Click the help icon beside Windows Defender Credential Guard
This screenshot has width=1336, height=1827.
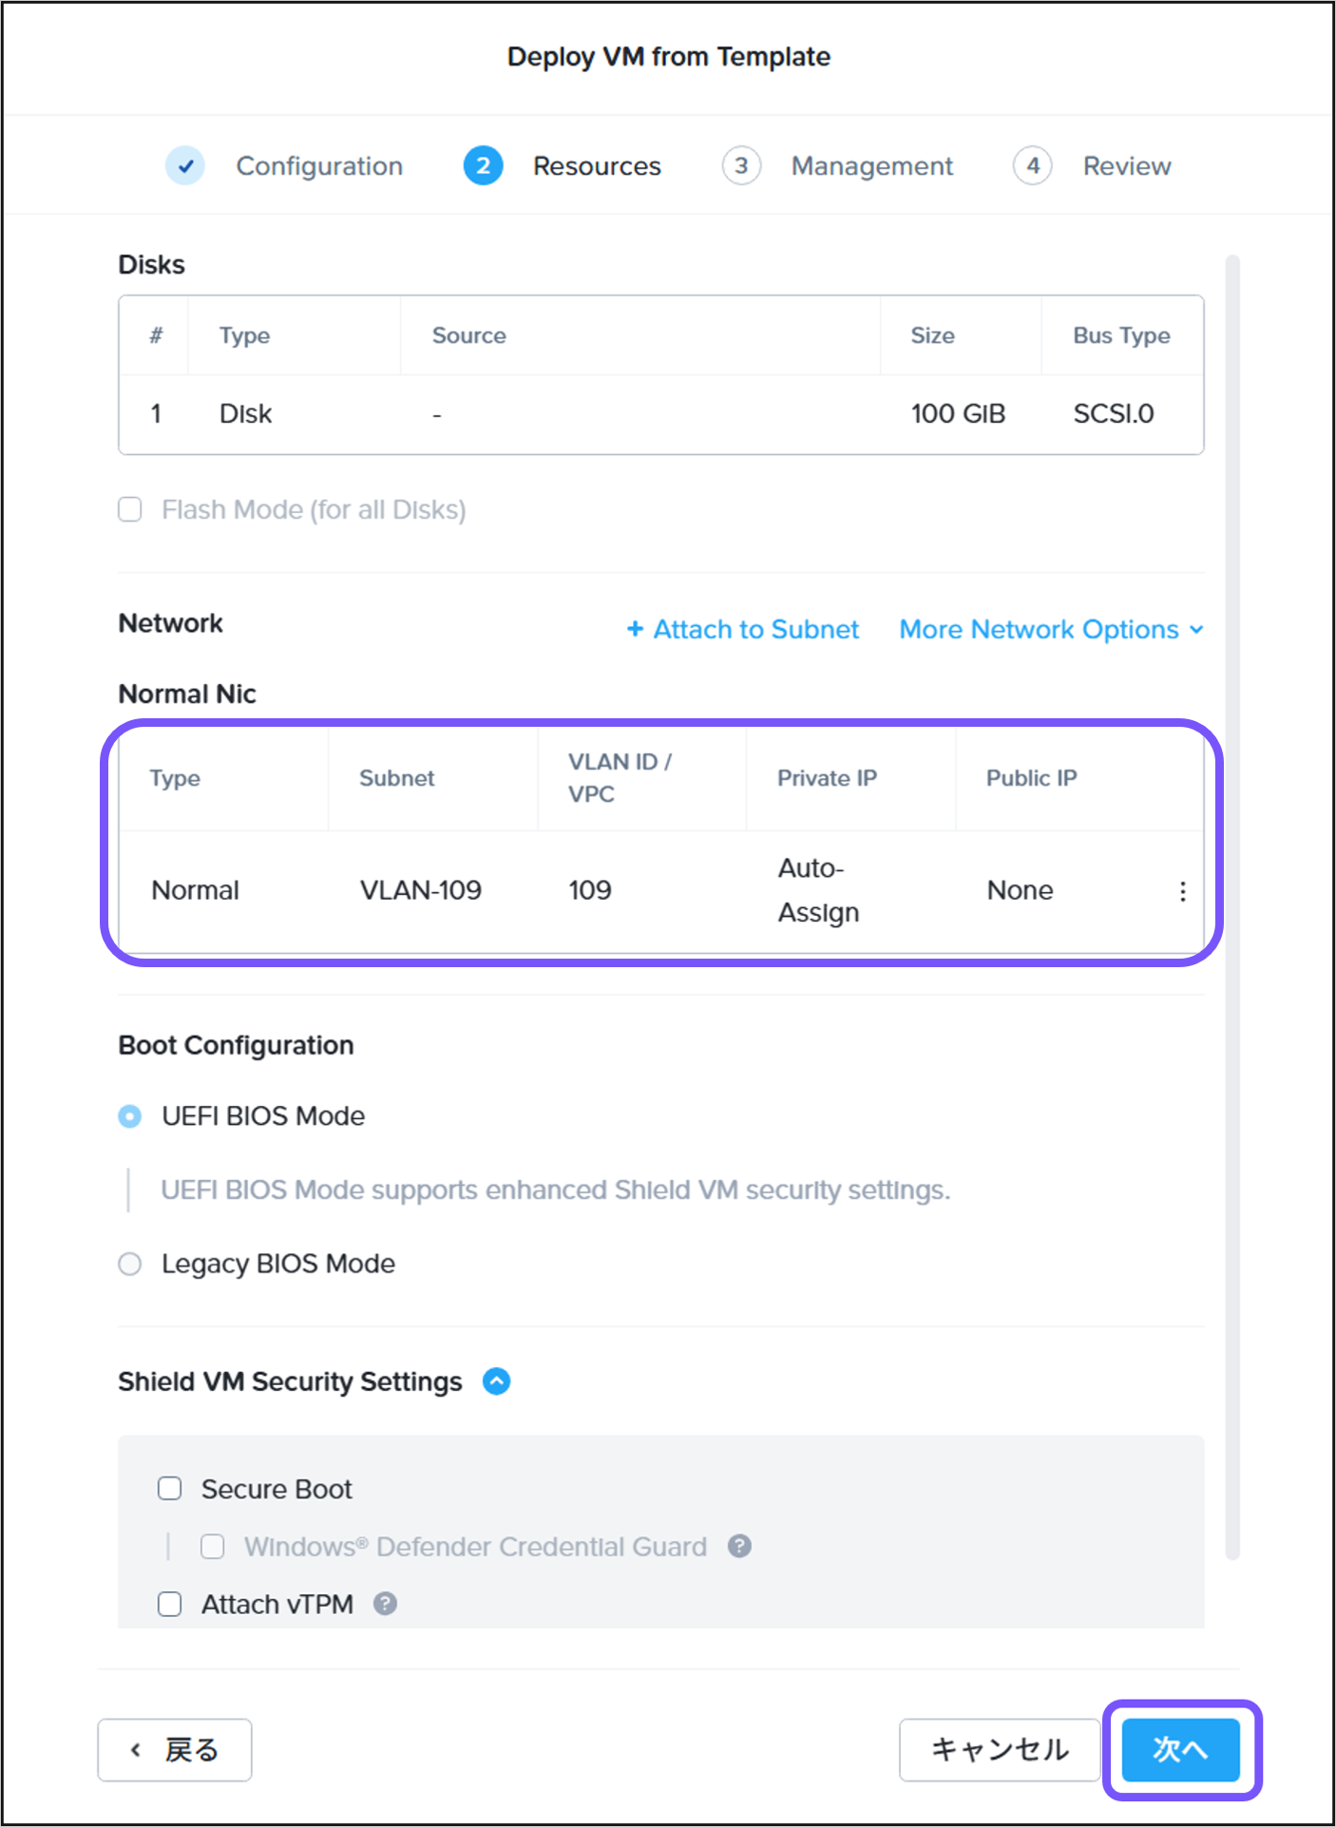[738, 1546]
